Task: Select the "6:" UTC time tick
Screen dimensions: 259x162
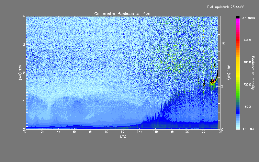Action: 74,132
